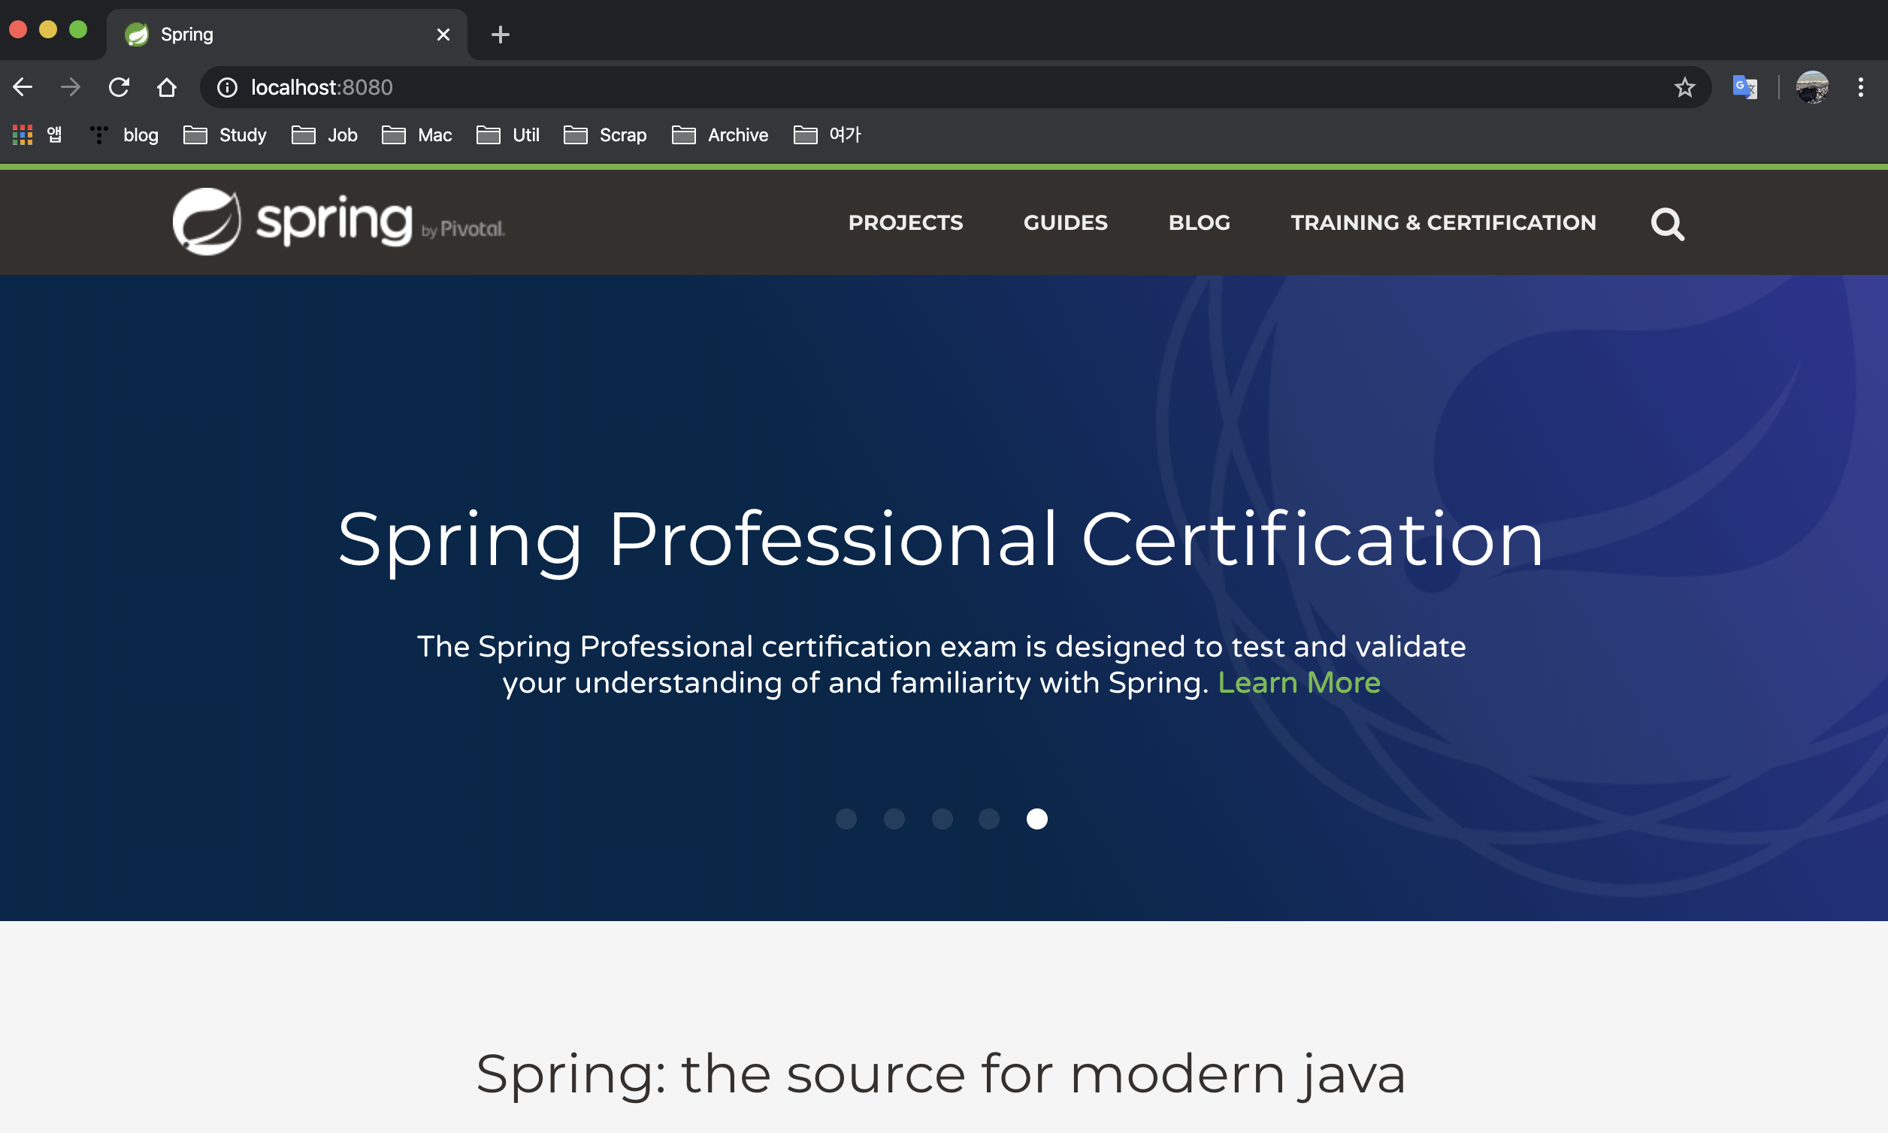Bookmark this page with the star icon
Screen dimensions: 1888x1133
tap(1684, 88)
